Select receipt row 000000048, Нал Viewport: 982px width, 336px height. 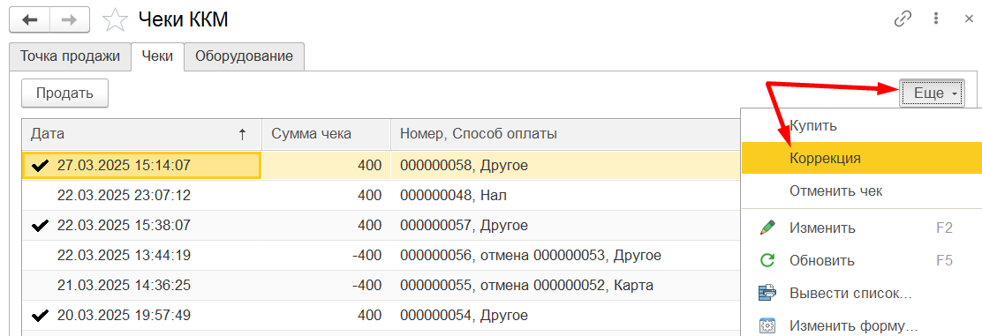380,195
